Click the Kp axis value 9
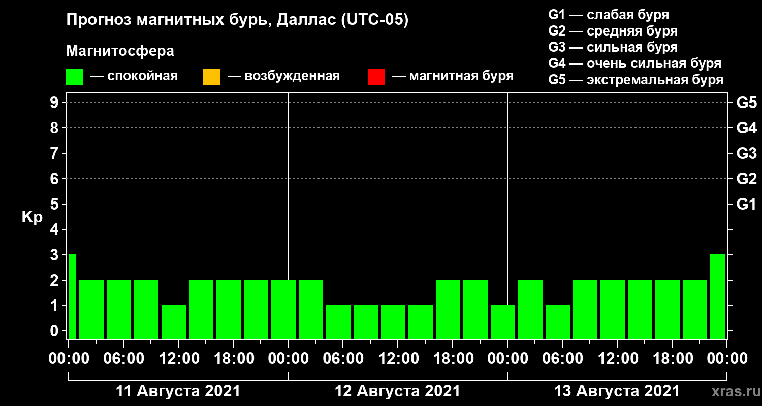Viewport: 762px width, 406px height. (x=55, y=103)
